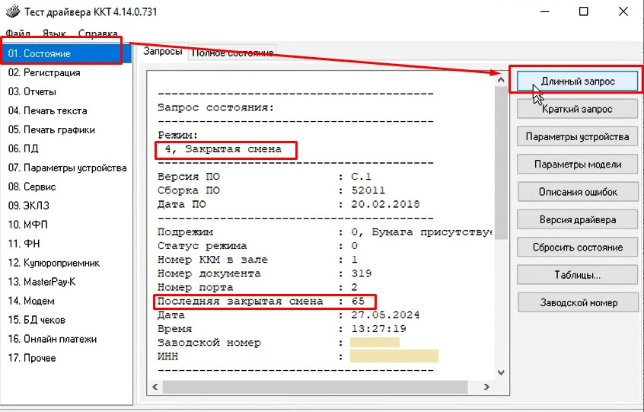The image size is (644, 412).
Task: Open the 13. MasterPay-K section
Action: [x=66, y=282]
